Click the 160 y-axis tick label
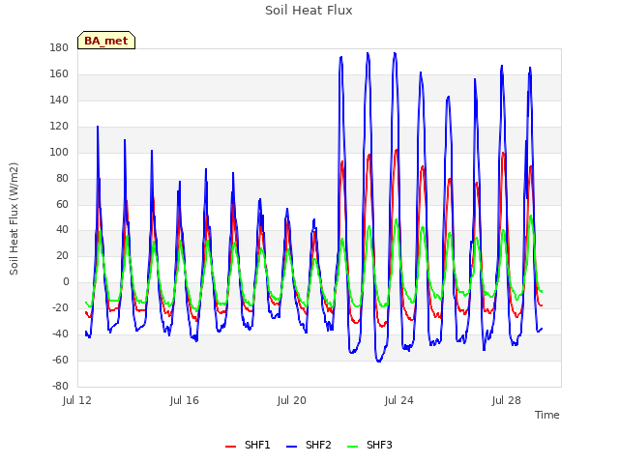 coord(59,74)
